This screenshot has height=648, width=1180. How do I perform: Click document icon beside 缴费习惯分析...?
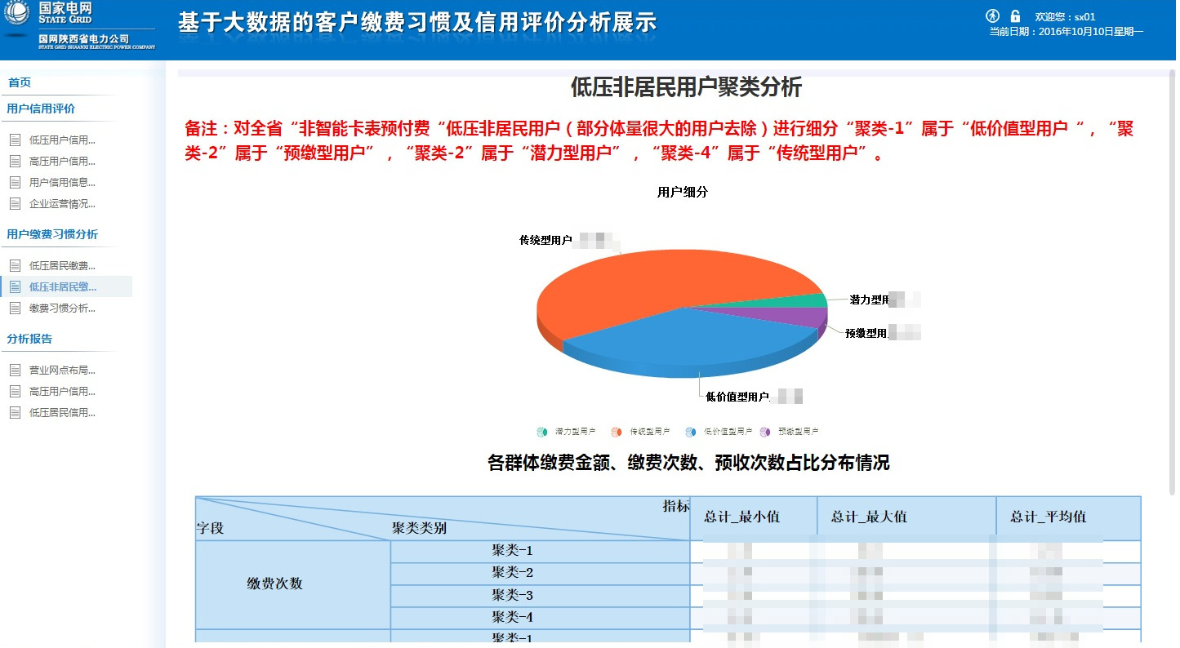15,308
